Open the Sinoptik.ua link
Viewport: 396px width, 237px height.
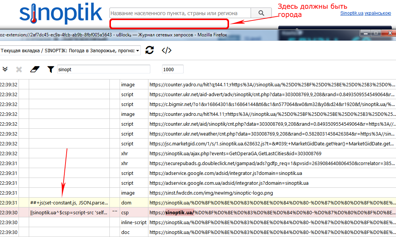[x=352, y=13]
